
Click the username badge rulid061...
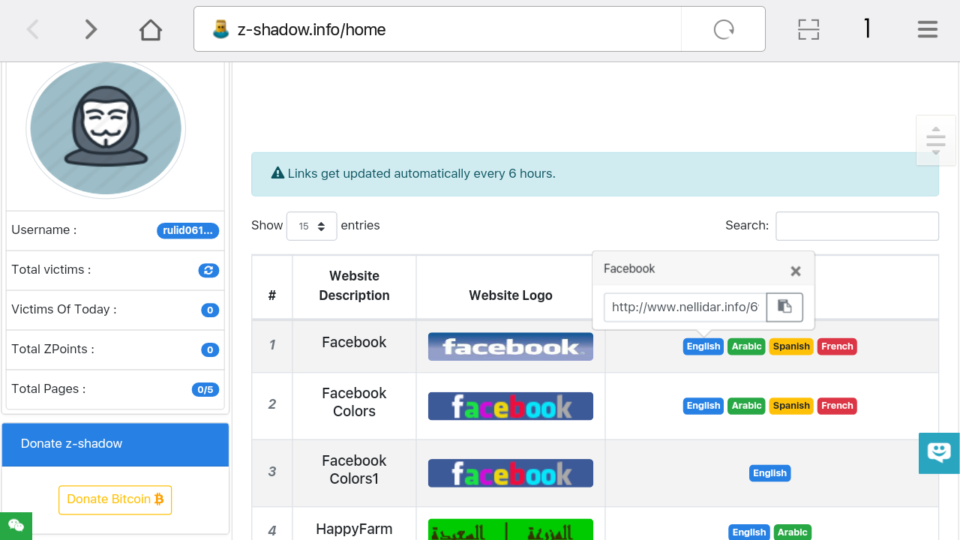(x=188, y=230)
